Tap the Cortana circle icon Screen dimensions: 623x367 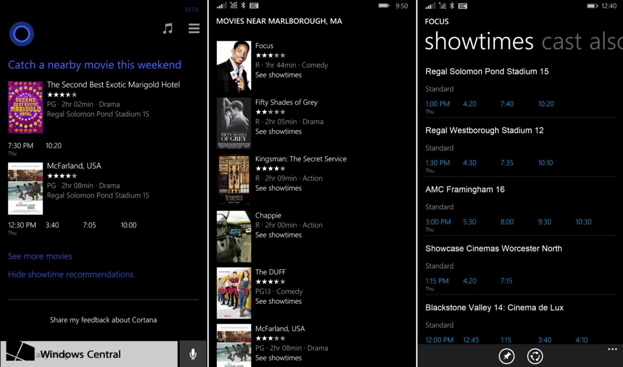tap(22, 34)
